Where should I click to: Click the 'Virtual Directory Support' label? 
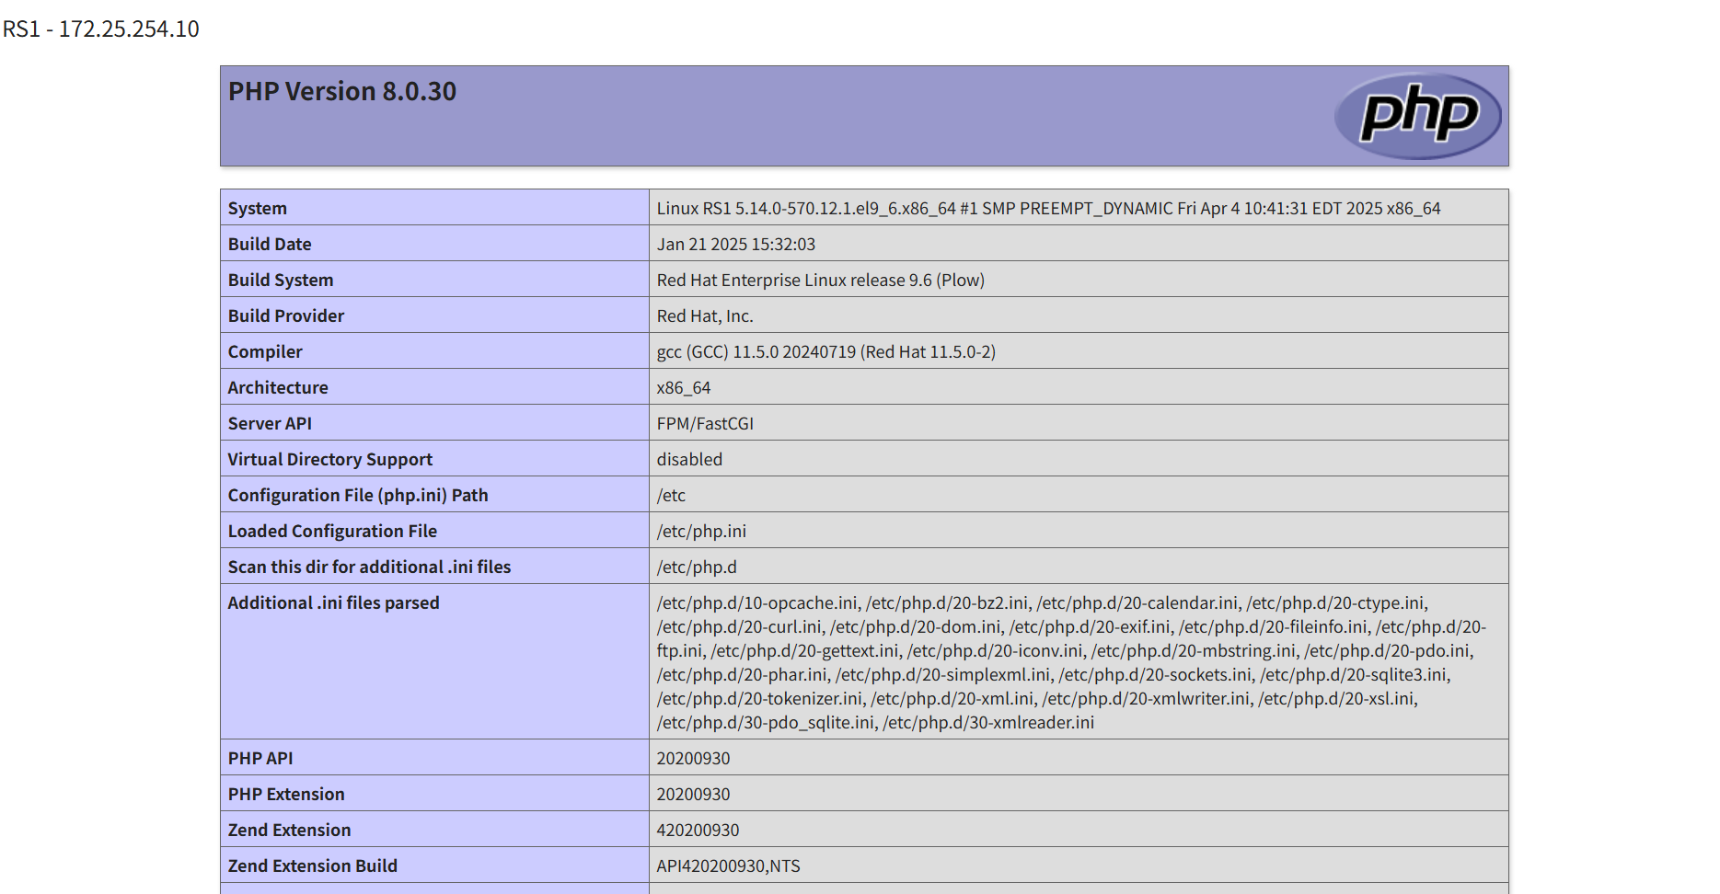(x=330, y=460)
